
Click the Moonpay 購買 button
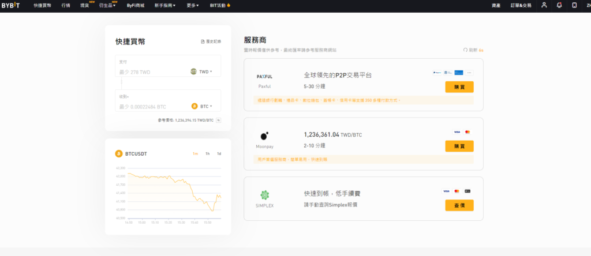point(459,146)
